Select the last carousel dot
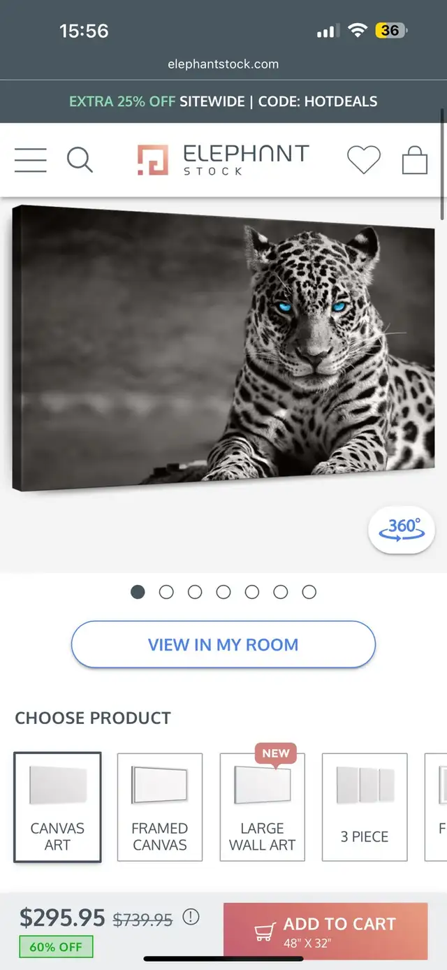The height and width of the screenshot is (970, 447). [x=309, y=592]
